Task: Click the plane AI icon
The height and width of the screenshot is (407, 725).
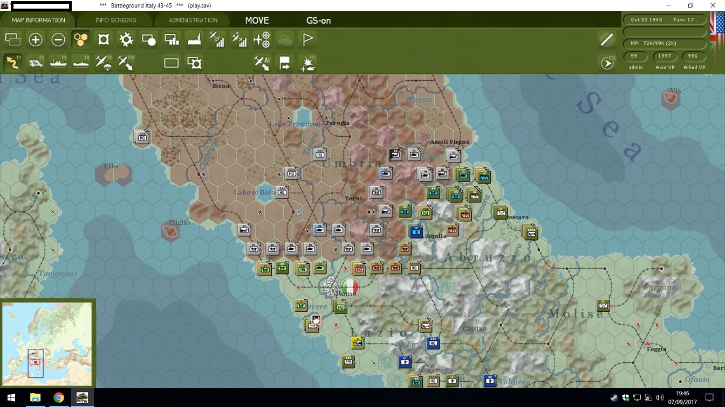Action: (262, 63)
